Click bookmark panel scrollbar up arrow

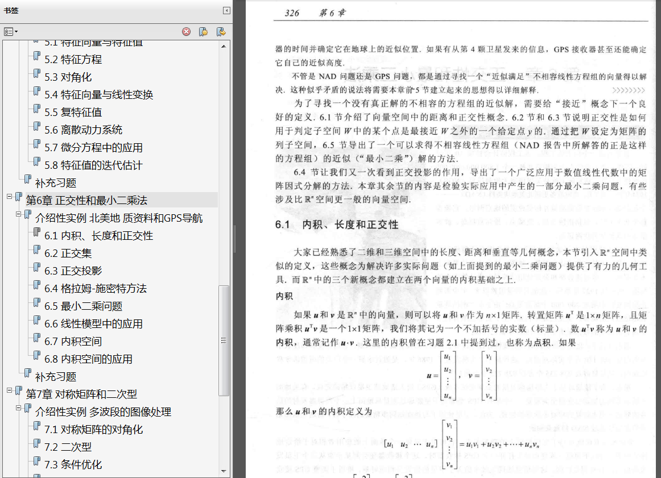224,46
